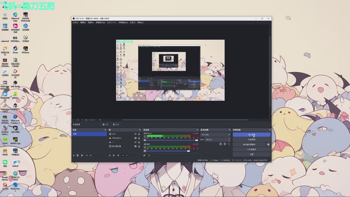Viewport: 350px width, 197px height.
Task: Select the scene item in Scenes list
Action: pos(89,134)
